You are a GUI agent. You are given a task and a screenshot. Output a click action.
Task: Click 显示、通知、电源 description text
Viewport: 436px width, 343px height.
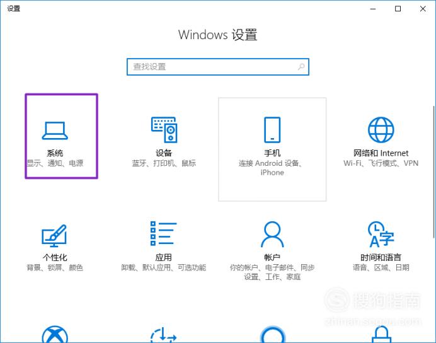tap(55, 163)
